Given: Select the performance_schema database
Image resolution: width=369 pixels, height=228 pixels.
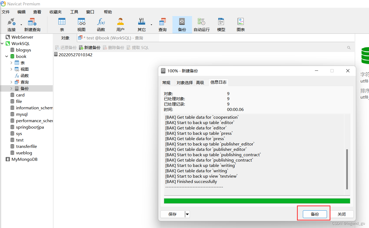Looking at the screenshot, I should click(x=31, y=121).
